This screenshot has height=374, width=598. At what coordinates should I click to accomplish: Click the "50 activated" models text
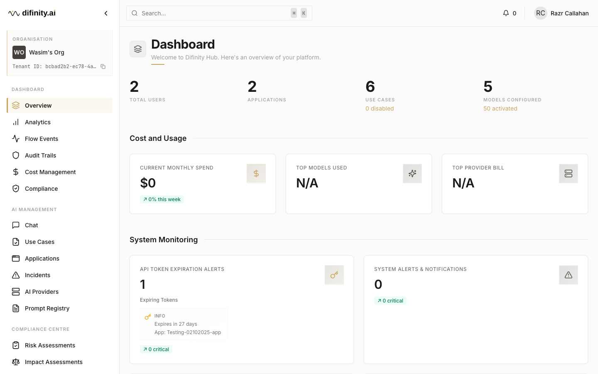pos(500,108)
